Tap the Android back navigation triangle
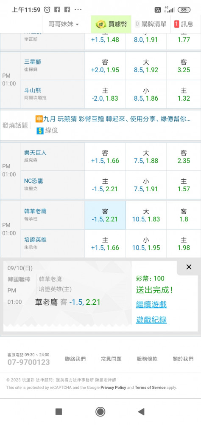This screenshot has width=201, height=425. [x=141, y=412]
